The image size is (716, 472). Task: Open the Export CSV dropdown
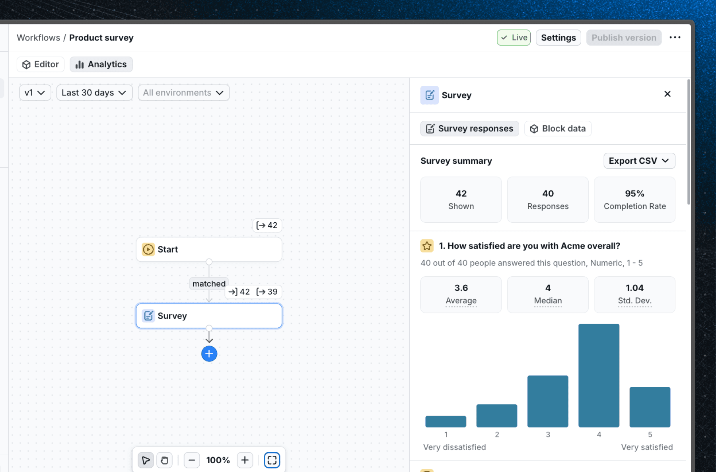639,161
